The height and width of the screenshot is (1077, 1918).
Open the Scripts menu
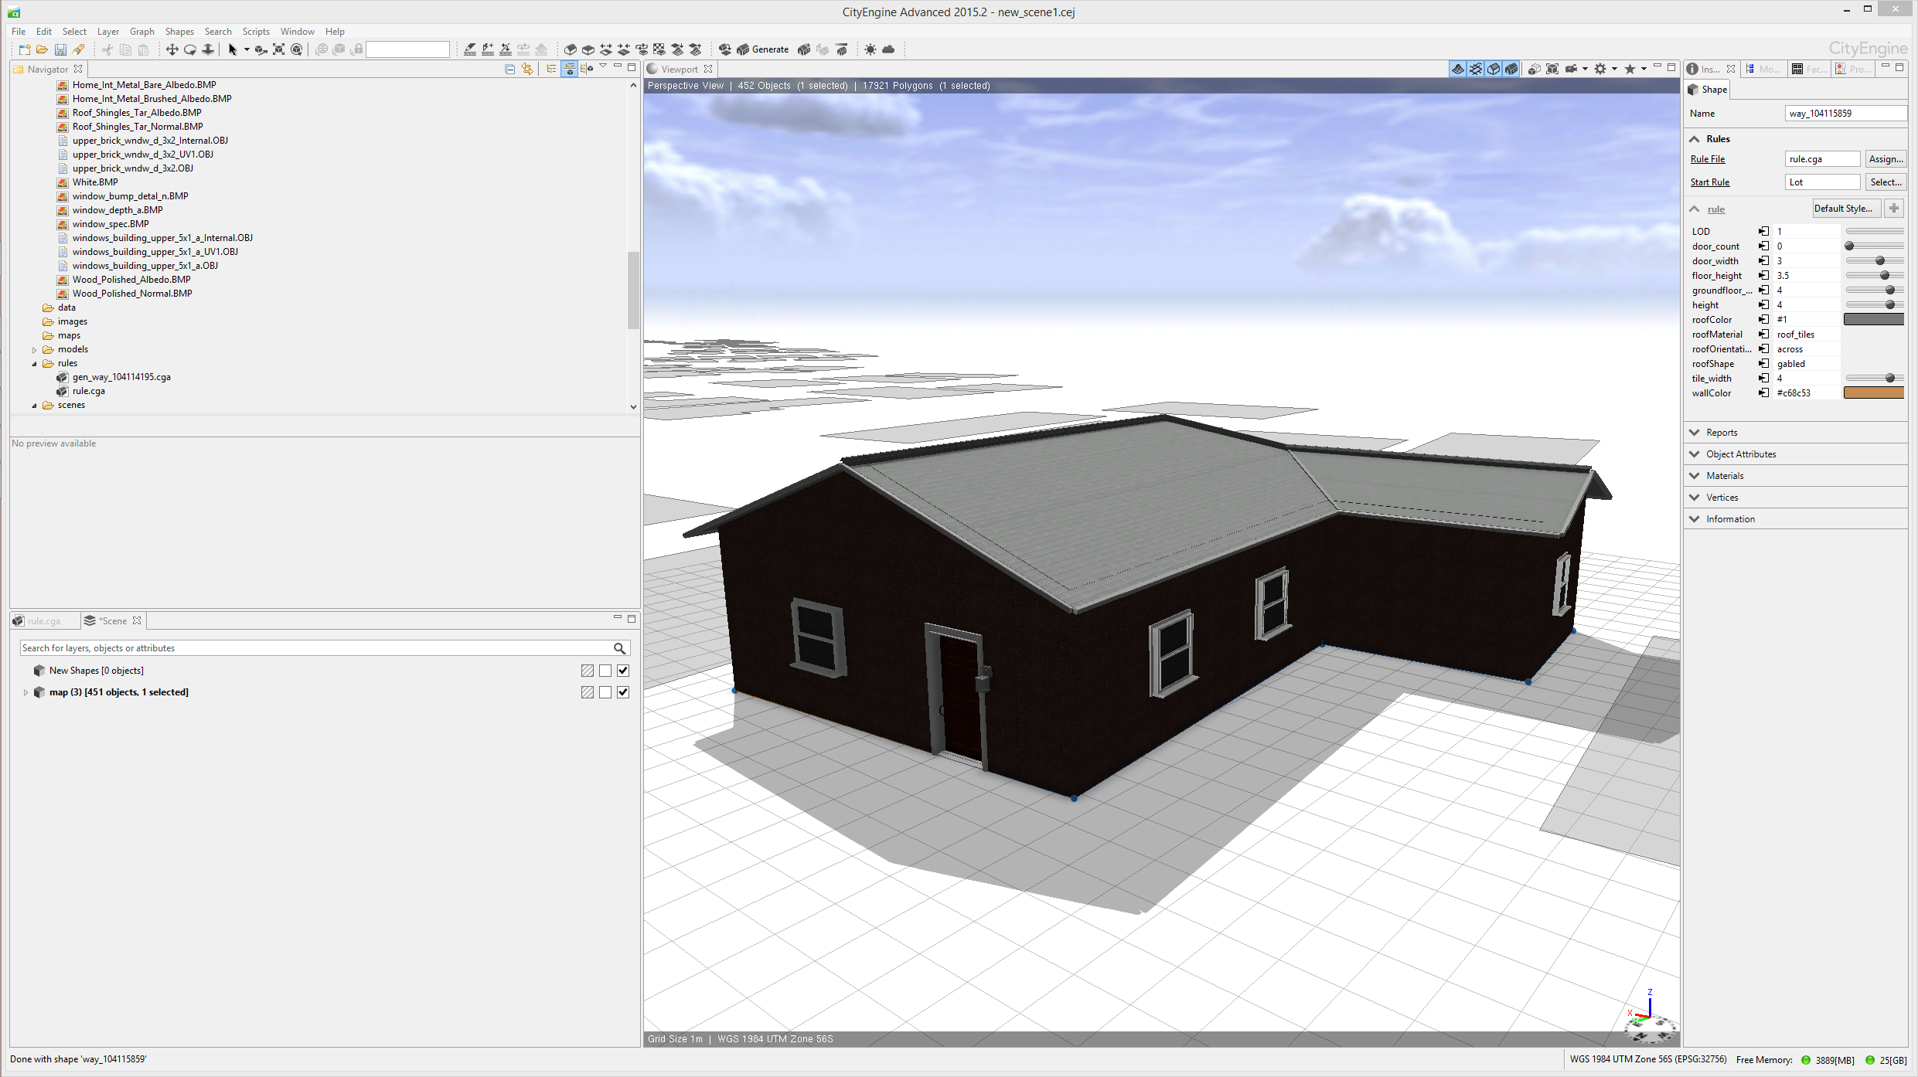[x=256, y=32]
